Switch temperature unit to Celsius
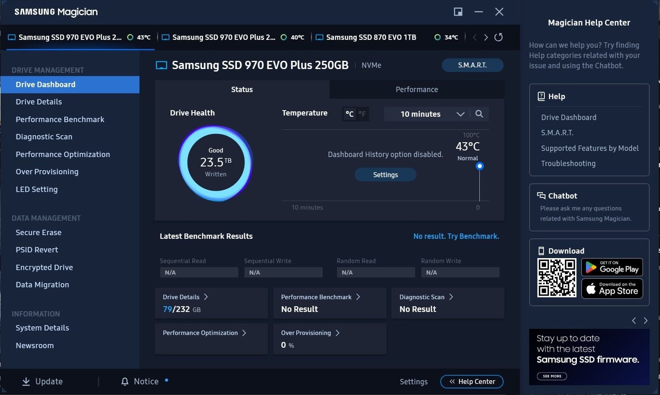660x395 pixels. tap(349, 114)
